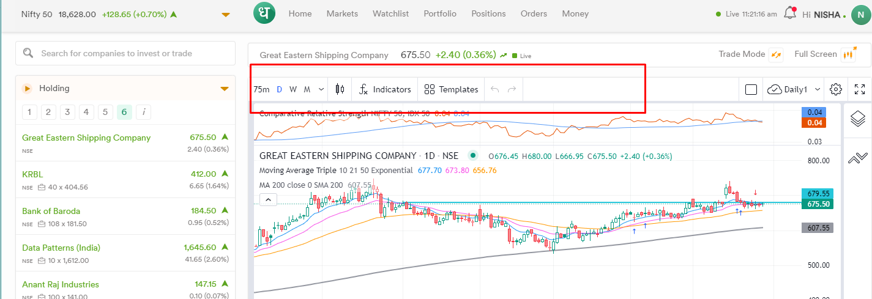The width and height of the screenshot is (872, 299).
Task: Click the MA 200 close indicator label
Action: coord(302,185)
